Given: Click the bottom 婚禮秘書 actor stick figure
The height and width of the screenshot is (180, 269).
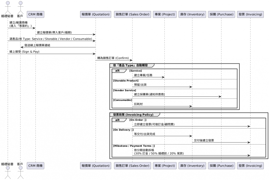Looking at the screenshot, I should 8,173.
